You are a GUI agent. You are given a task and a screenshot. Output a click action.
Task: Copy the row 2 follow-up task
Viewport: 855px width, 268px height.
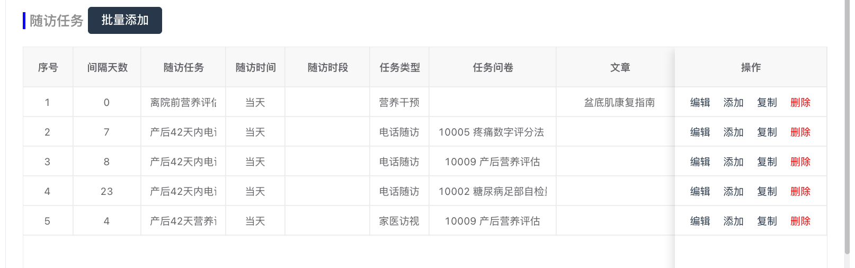[767, 132]
